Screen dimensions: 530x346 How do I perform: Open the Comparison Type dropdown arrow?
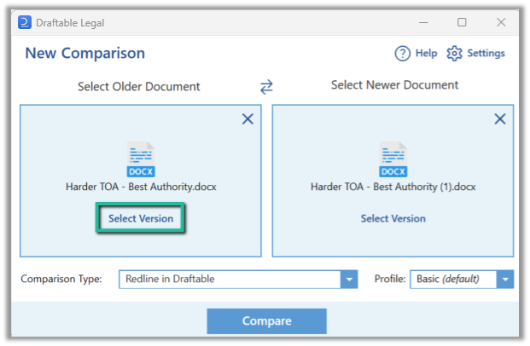[x=349, y=280]
